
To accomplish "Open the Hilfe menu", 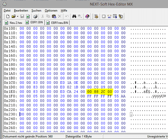I will 64,10.
